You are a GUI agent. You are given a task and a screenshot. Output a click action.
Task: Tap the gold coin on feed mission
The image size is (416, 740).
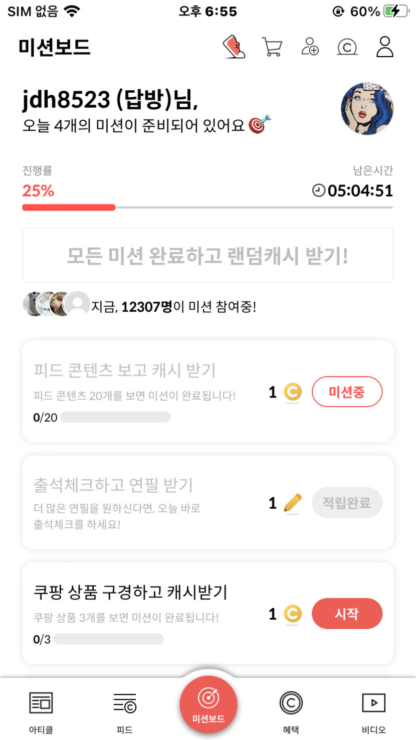tap(292, 392)
